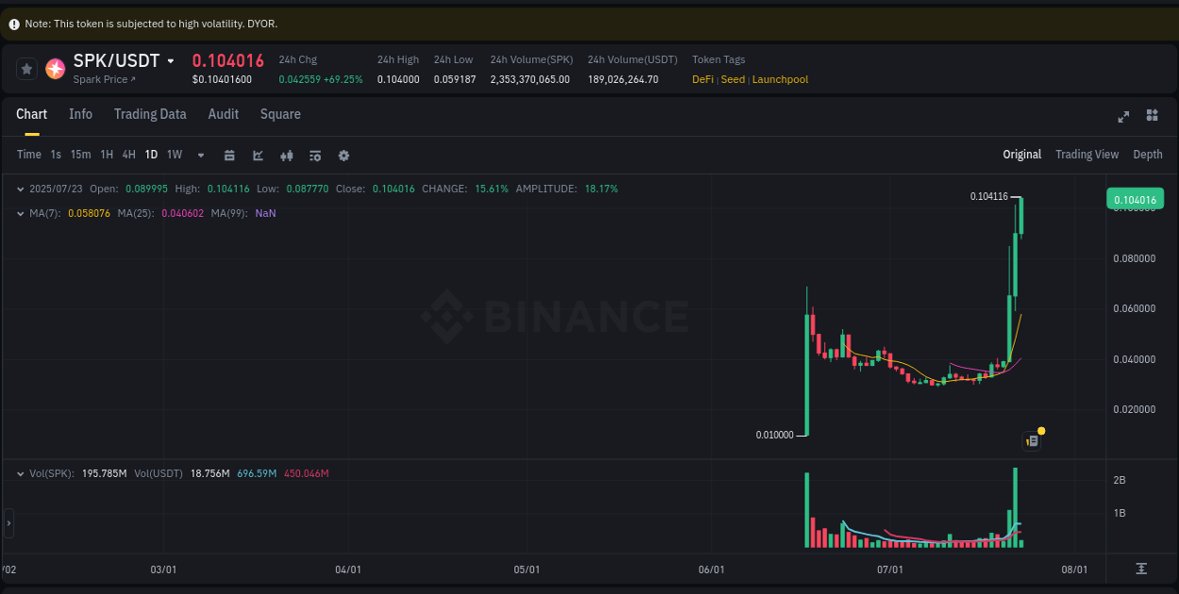
Task: Open the technical indicators icon
Action: click(315, 155)
